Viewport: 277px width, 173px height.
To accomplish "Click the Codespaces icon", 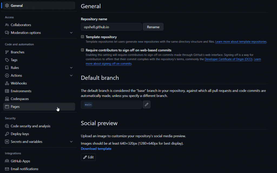I will pyautogui.click(x=7, y=99).
